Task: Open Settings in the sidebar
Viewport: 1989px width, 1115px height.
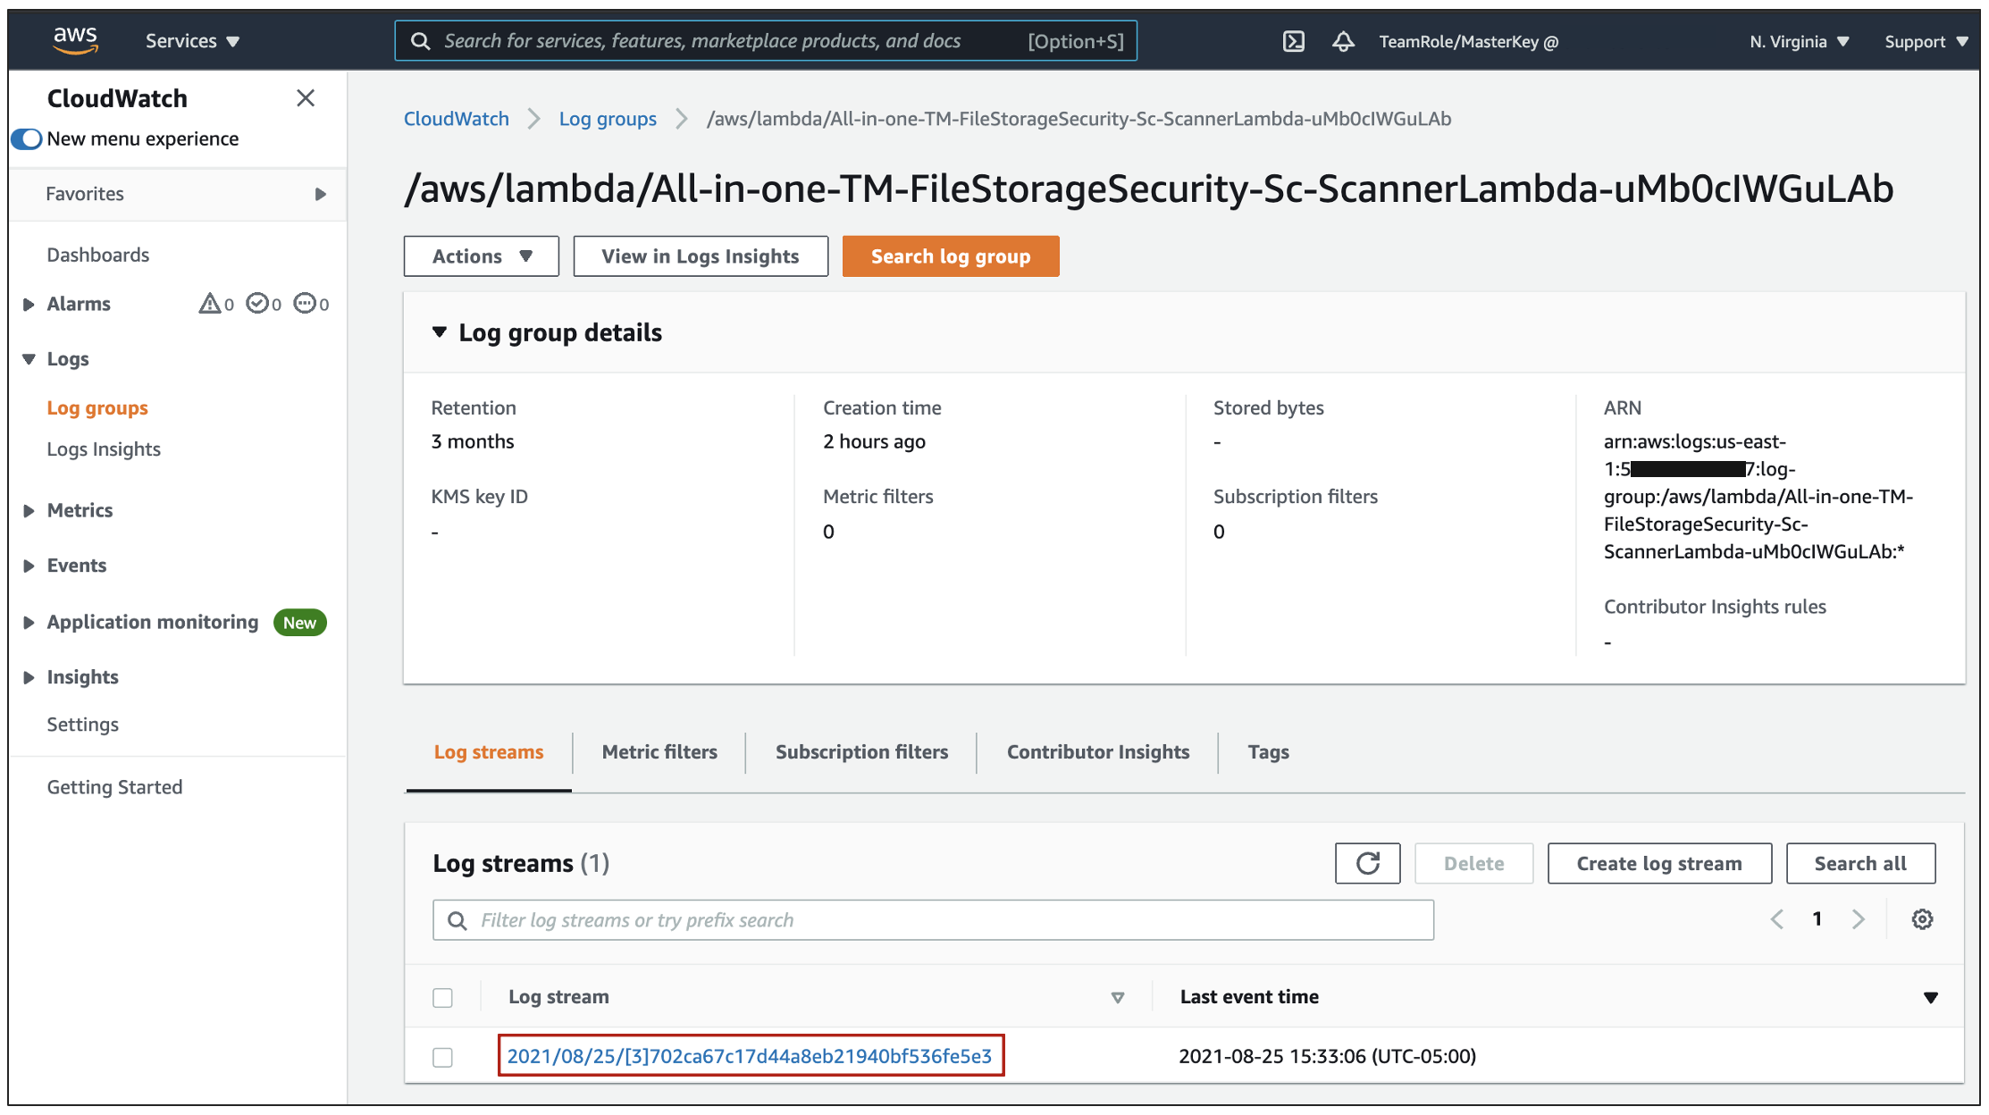Action: (x=82, y=724)
